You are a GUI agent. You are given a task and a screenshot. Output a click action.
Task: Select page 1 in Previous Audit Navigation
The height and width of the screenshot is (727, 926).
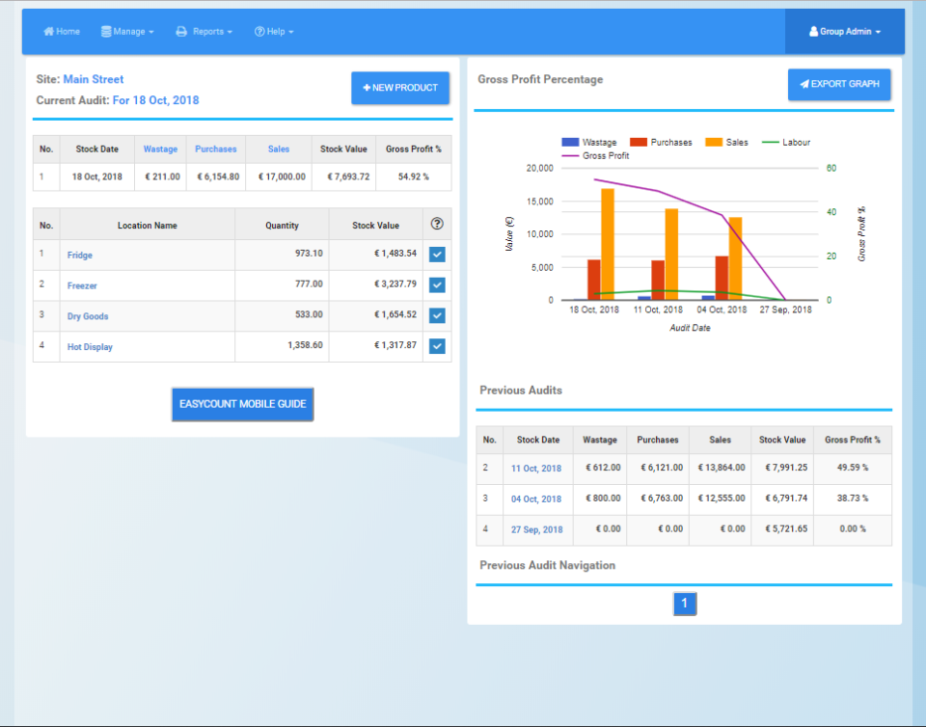[x=685, y=603]
